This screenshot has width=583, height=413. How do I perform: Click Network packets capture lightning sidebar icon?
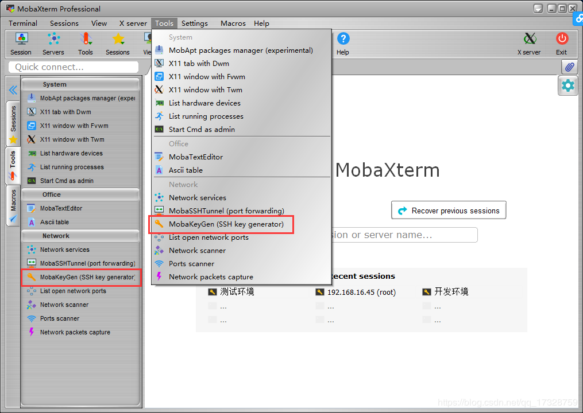(32, 332)
